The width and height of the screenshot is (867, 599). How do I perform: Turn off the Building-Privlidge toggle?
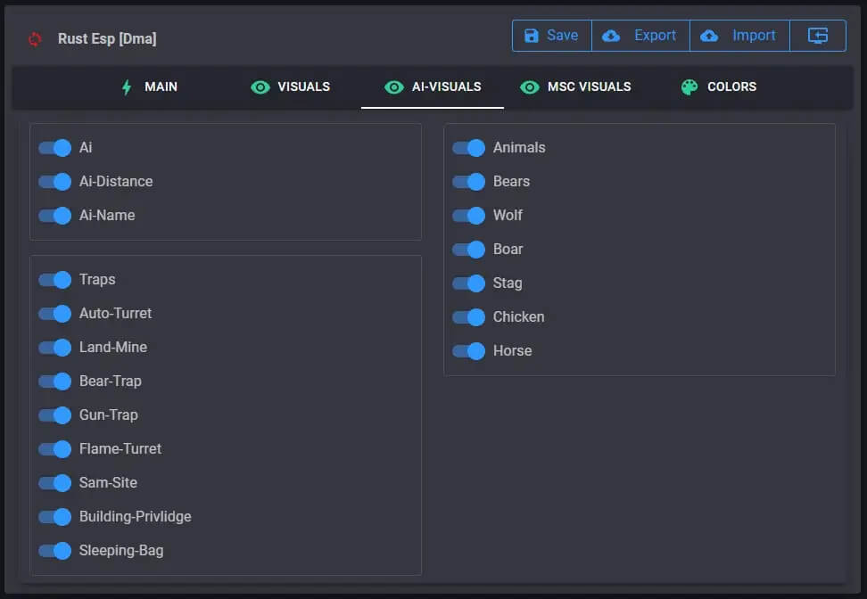tap(55, 517)
